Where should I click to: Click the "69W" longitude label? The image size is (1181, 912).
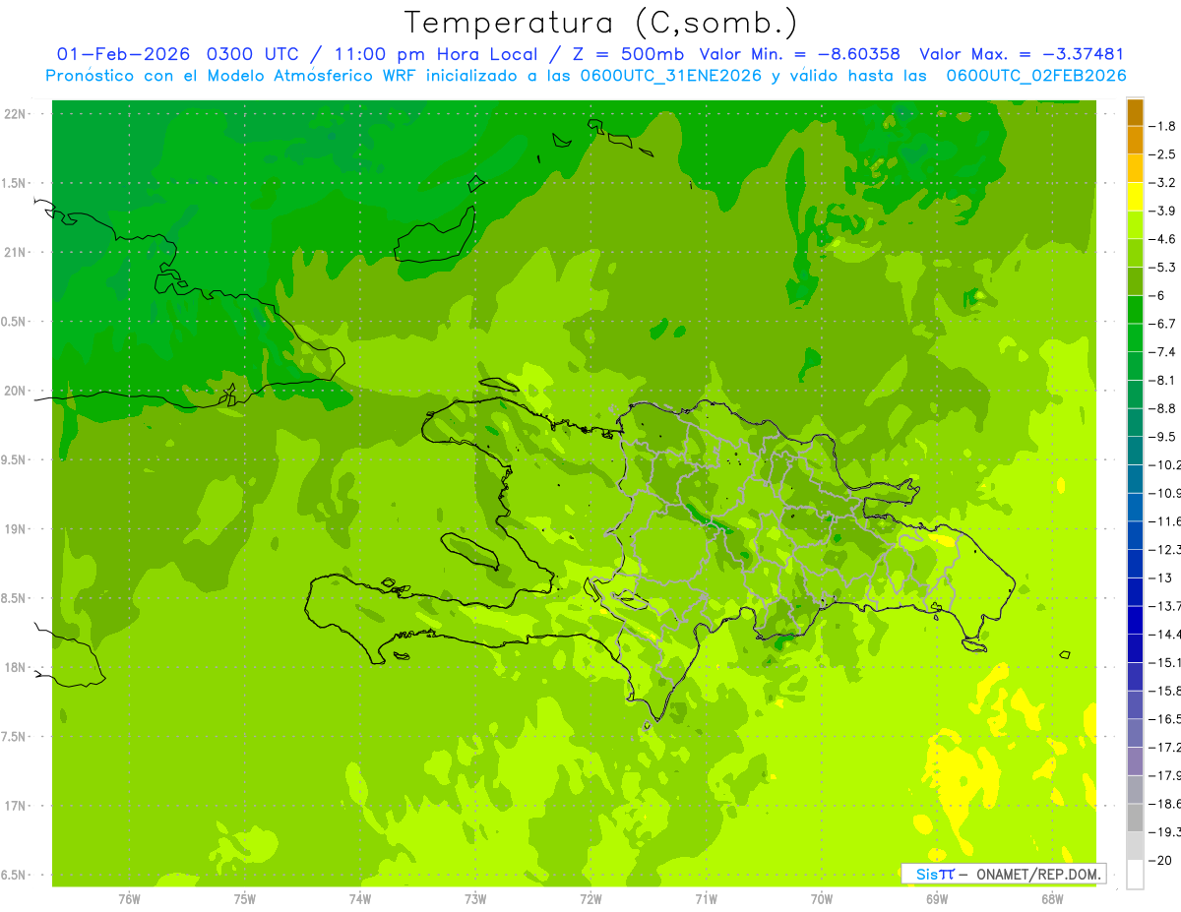[937, 898]
